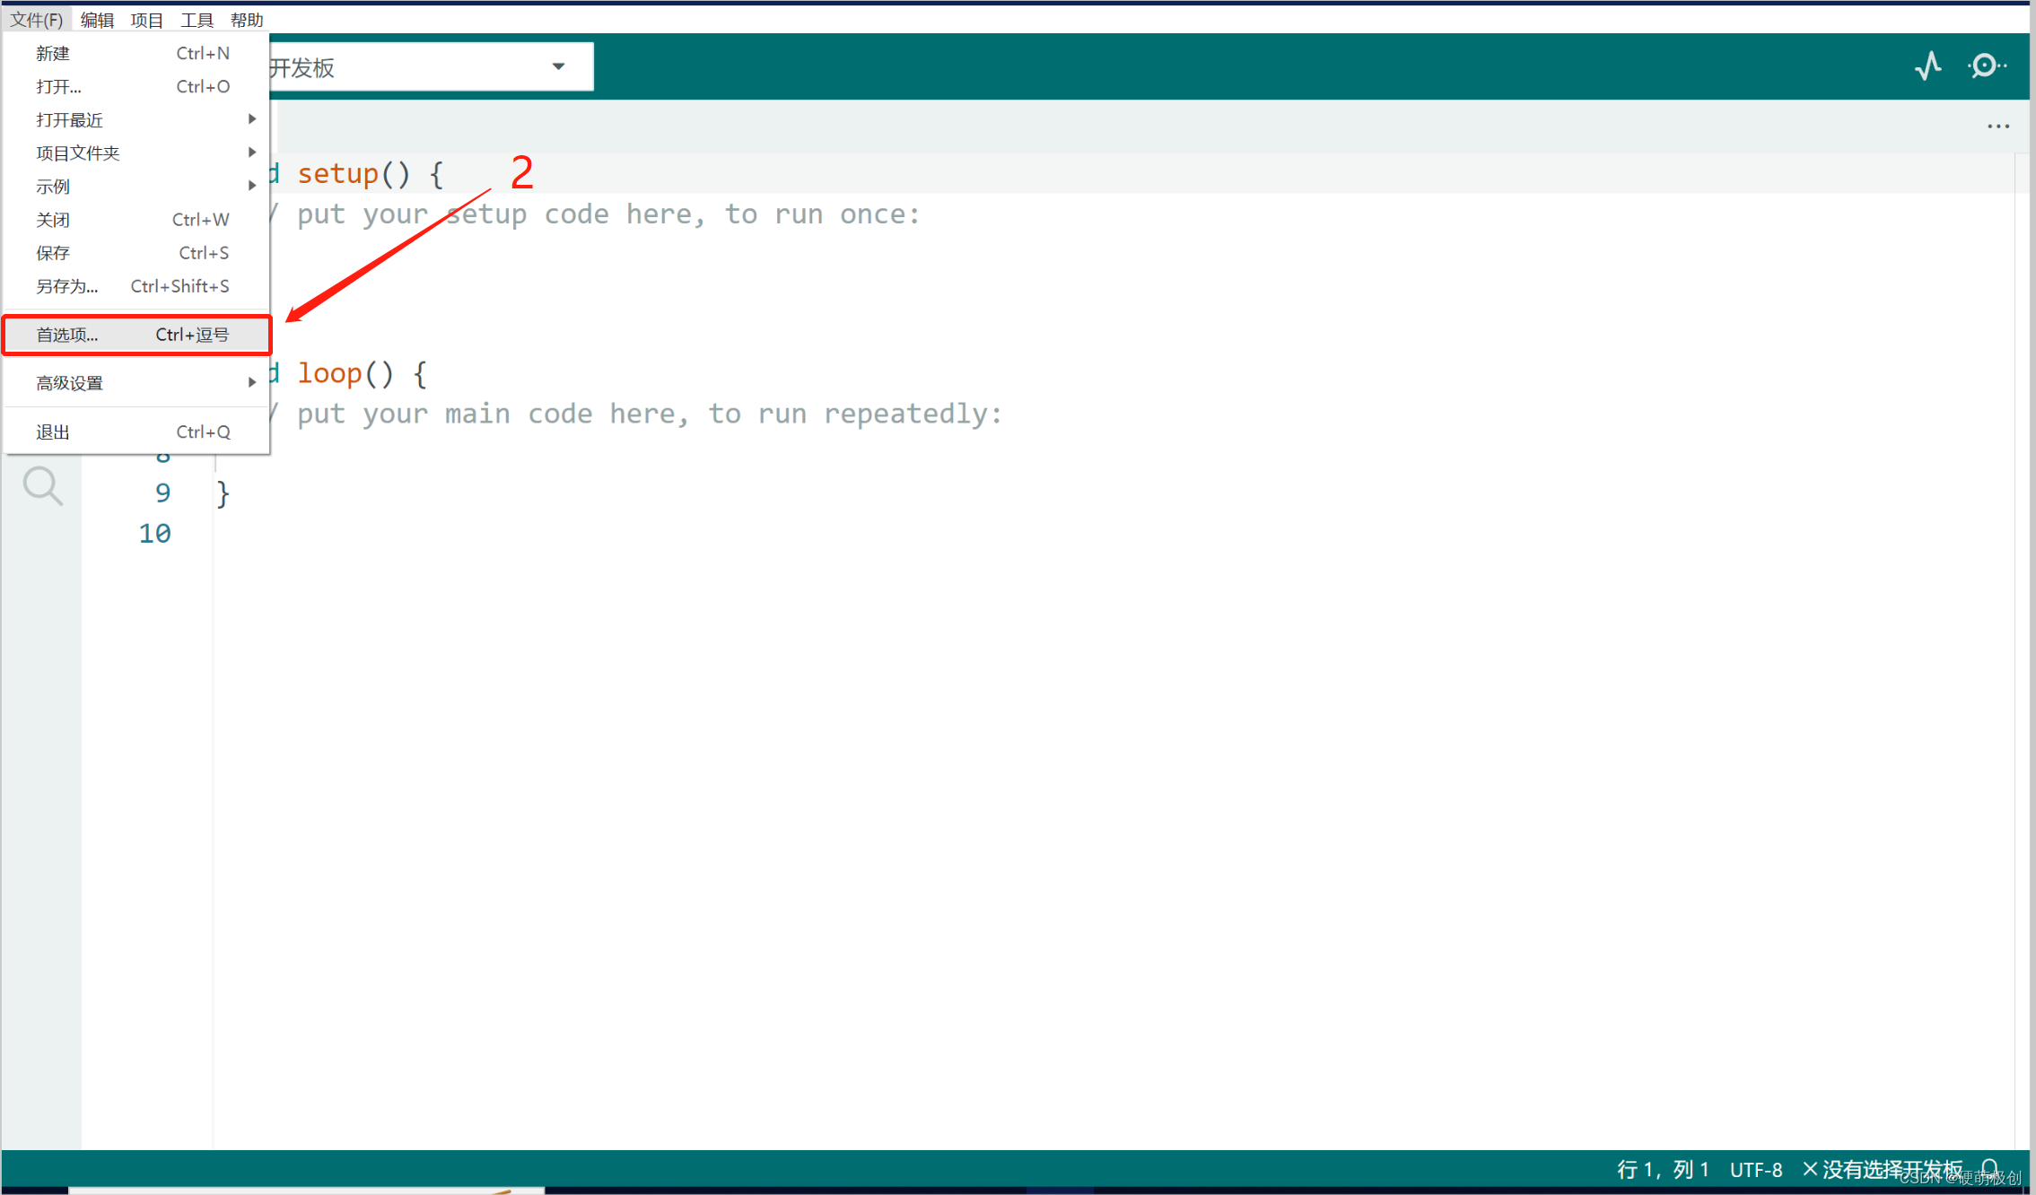The height and width of the screenshot is (1195, 2036).
Task: Open the Serial Plotter icon
Action: (1927, 66)
